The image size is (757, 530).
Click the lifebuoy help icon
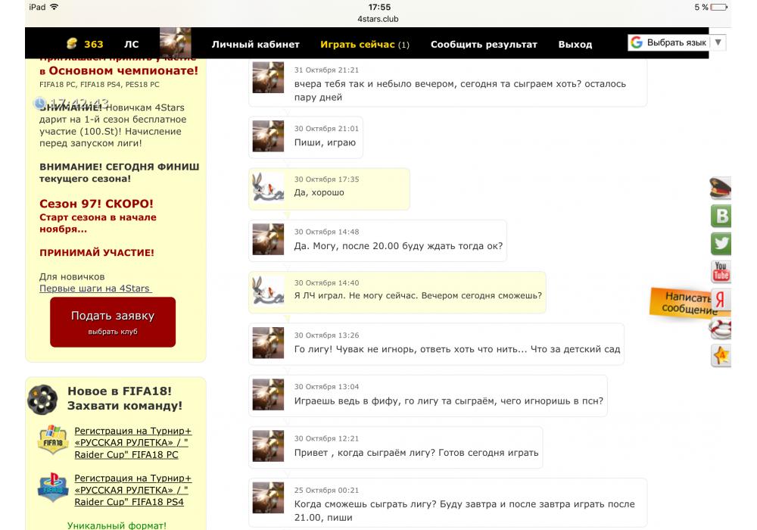[721, 329]
